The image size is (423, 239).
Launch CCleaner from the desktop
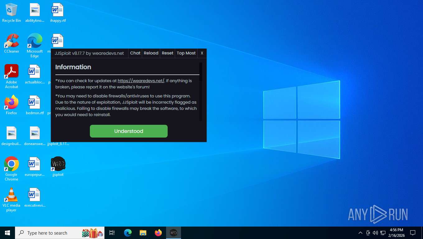(x=12, y=44)
